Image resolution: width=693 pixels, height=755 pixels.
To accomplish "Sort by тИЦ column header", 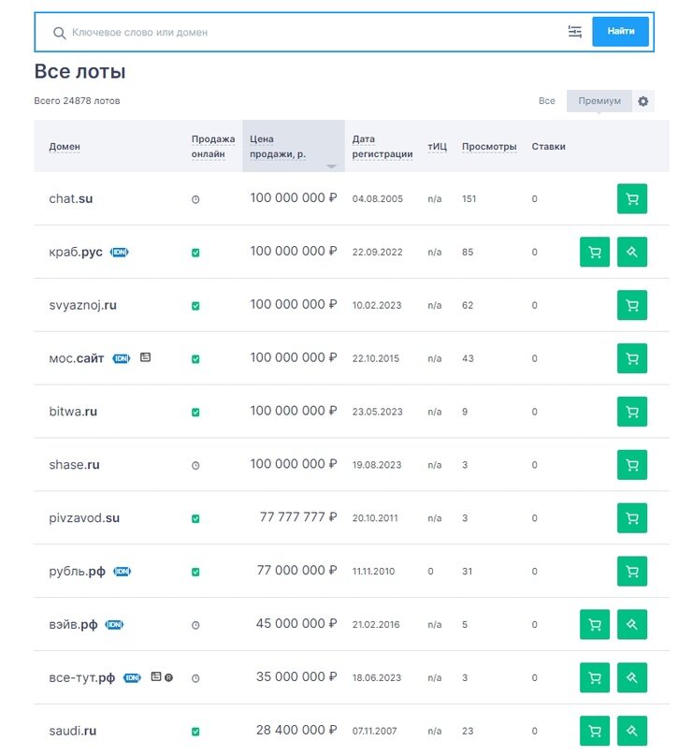I will coord(437,146).
